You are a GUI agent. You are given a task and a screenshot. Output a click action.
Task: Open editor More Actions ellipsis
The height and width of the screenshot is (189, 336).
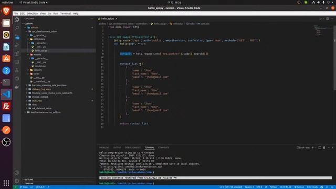coord(332,19)
